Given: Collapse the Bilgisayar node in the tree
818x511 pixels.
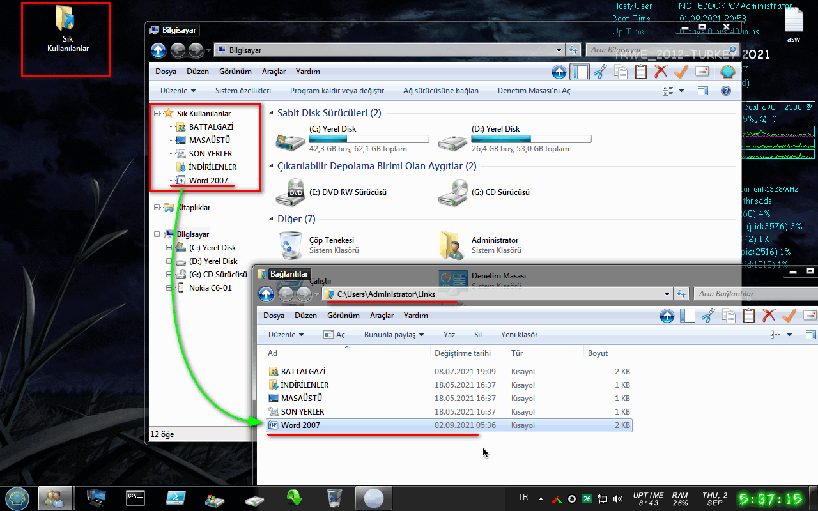Looking at the screenshot, I should [x=157, y=234].
